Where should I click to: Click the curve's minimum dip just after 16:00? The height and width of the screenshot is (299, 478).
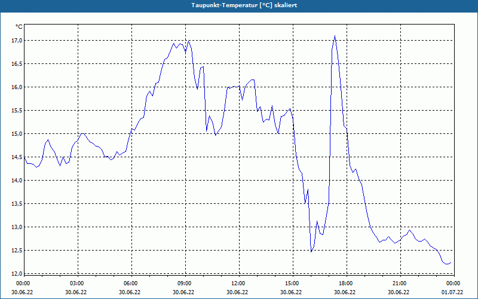pos(311,252)
